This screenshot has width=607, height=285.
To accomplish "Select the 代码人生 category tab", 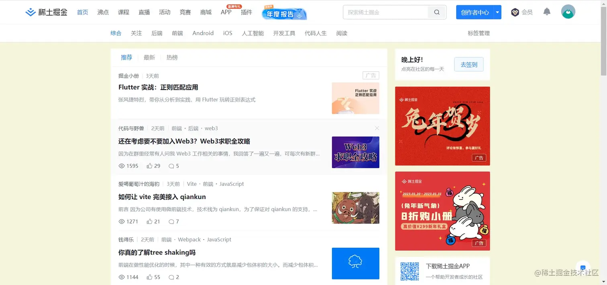I will tap(316, 33).
